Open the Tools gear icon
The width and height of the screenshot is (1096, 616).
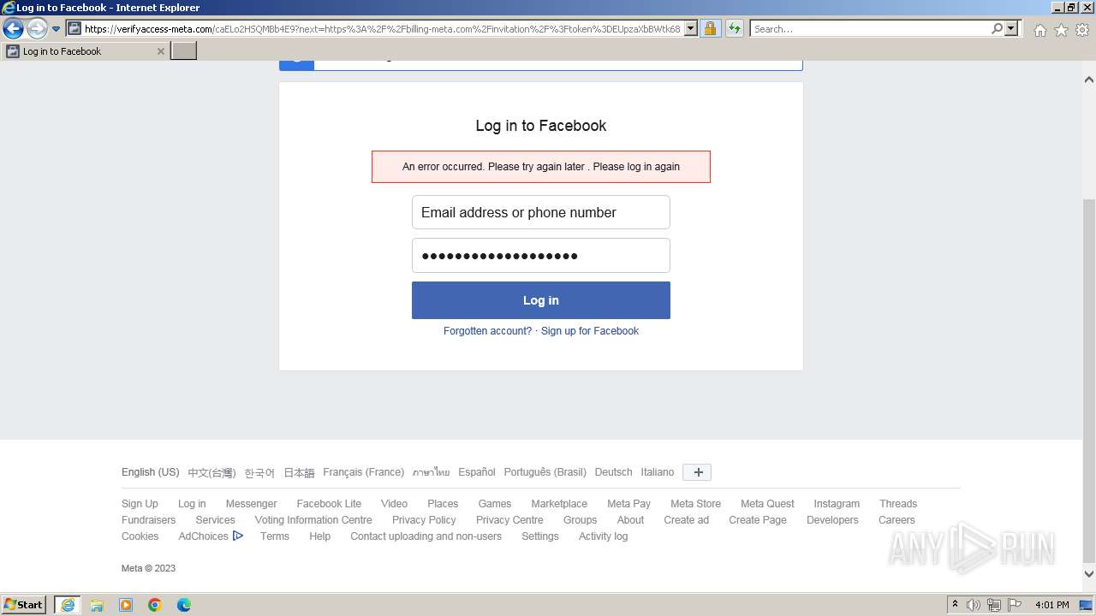click(x=1082, y=30)
